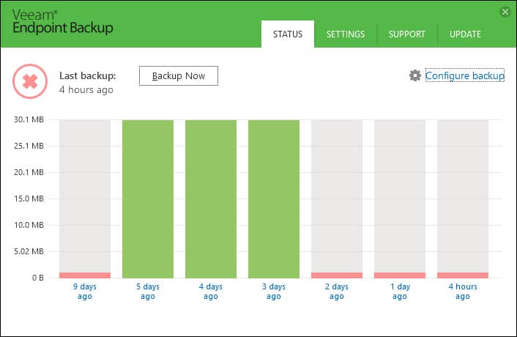
Task: Click the Last backup: label
Action: [x=88, y=76]
